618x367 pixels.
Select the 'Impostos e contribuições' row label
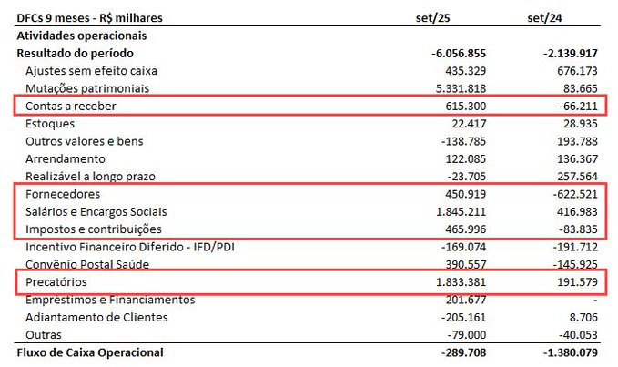pyautogui.click(x=94, y=229)
